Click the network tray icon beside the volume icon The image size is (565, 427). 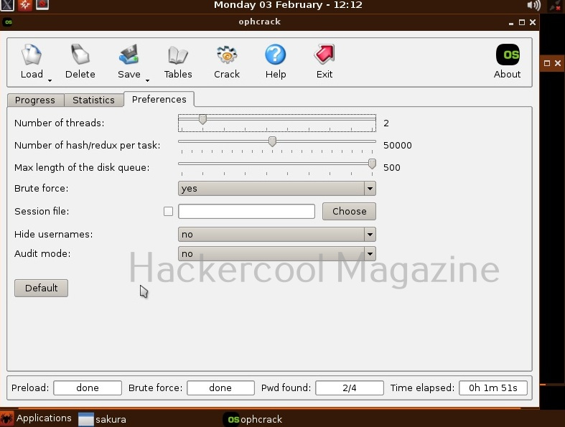[x=555, y=5]
